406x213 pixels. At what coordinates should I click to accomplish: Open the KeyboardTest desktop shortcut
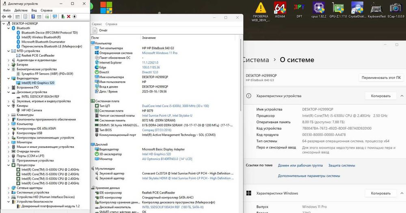point(376,11)
